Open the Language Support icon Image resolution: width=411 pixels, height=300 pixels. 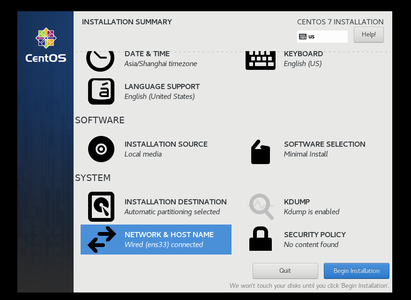101,91
